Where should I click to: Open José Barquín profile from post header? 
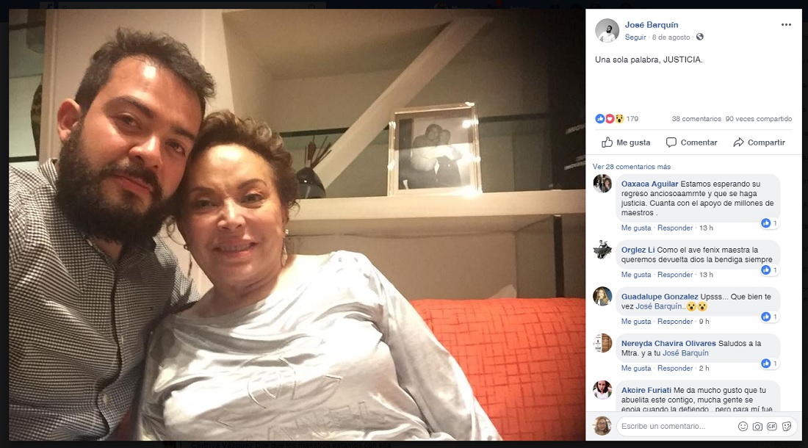[652, 25]
